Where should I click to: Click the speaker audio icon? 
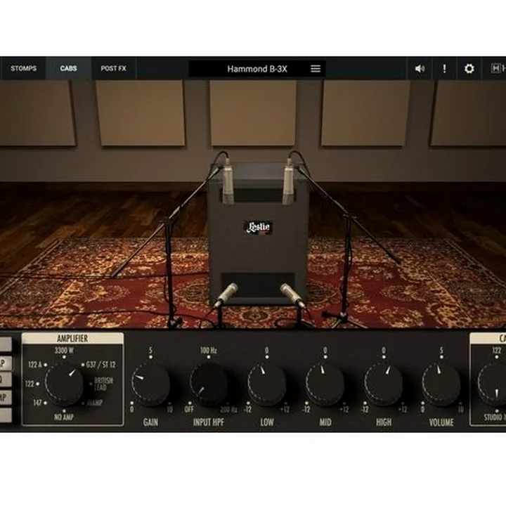point(420,69)
